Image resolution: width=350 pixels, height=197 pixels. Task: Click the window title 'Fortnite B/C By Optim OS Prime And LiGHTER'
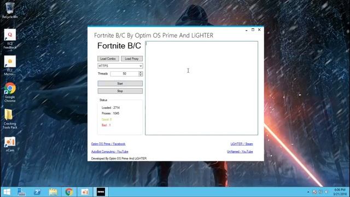pos(154,36)
